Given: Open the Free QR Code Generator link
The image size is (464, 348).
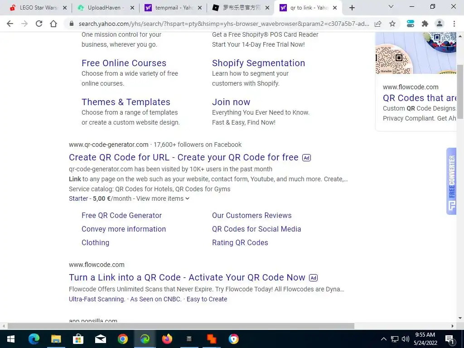Looking at the screenshot, I should click(x=121, y=215).
